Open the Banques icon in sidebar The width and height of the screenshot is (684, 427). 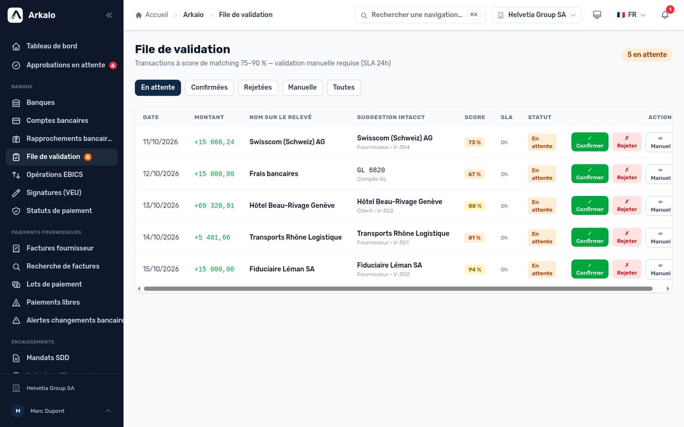[16, 102]
